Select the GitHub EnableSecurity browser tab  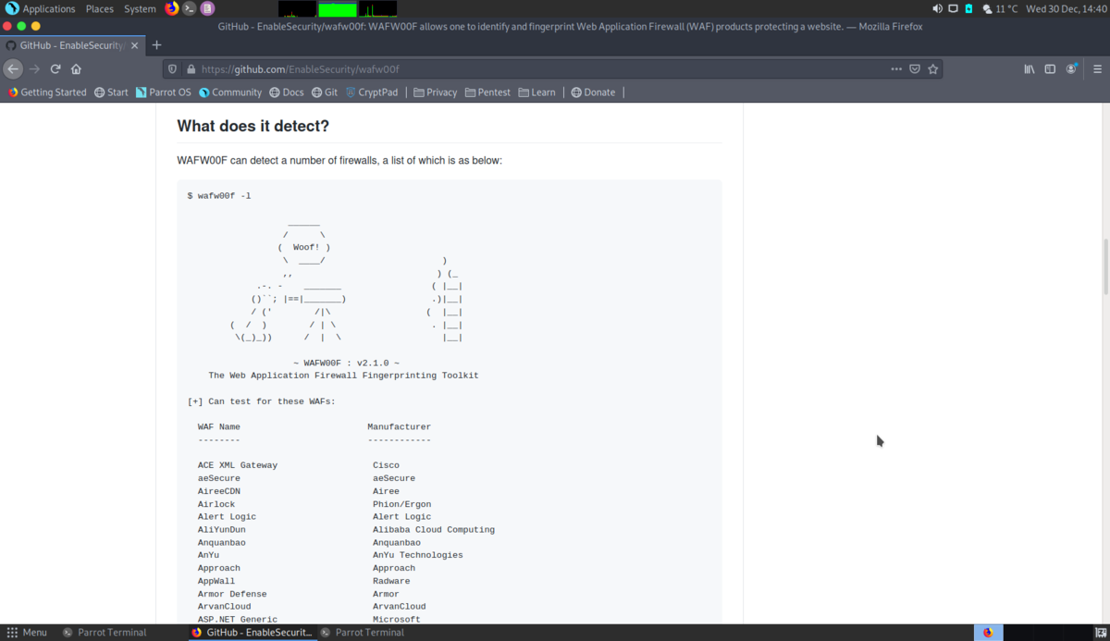(71, 44)
